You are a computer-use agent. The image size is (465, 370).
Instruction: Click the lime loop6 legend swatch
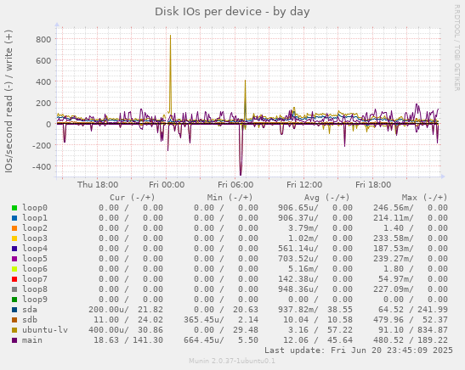14,269
